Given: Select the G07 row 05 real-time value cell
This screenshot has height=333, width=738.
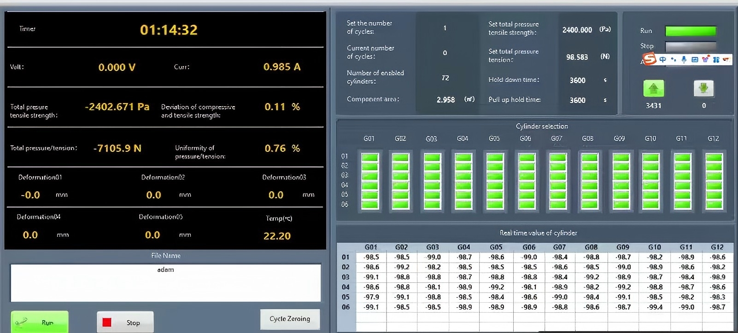Looking at the screenshot, I should pyautogui.click(x=560, y=297).
